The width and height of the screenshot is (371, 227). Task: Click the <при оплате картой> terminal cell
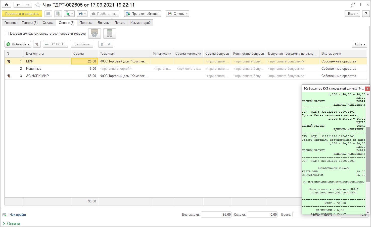point(124,69)
